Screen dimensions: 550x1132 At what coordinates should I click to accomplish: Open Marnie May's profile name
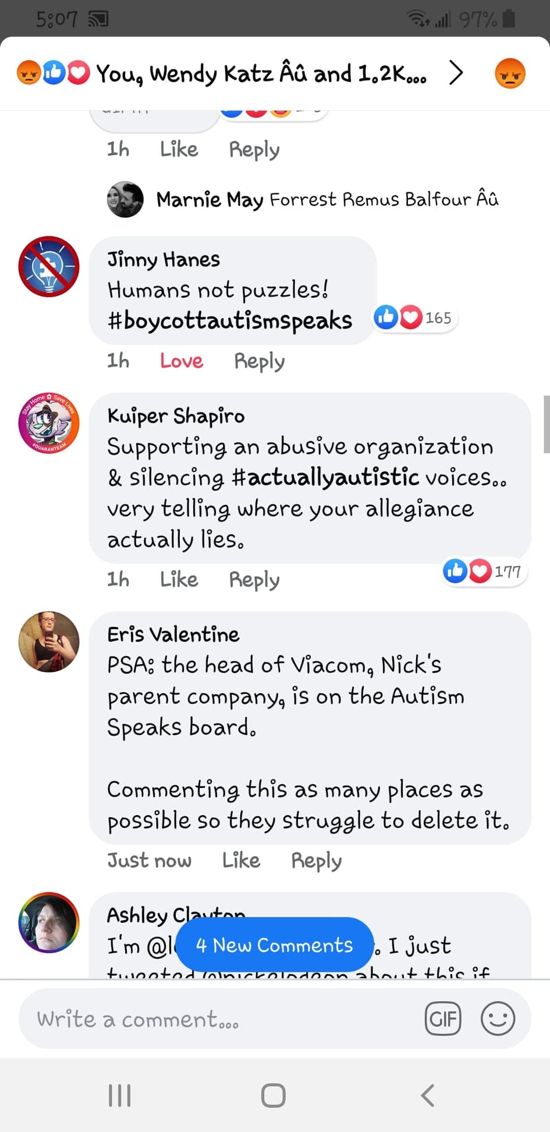coord(210,200)
